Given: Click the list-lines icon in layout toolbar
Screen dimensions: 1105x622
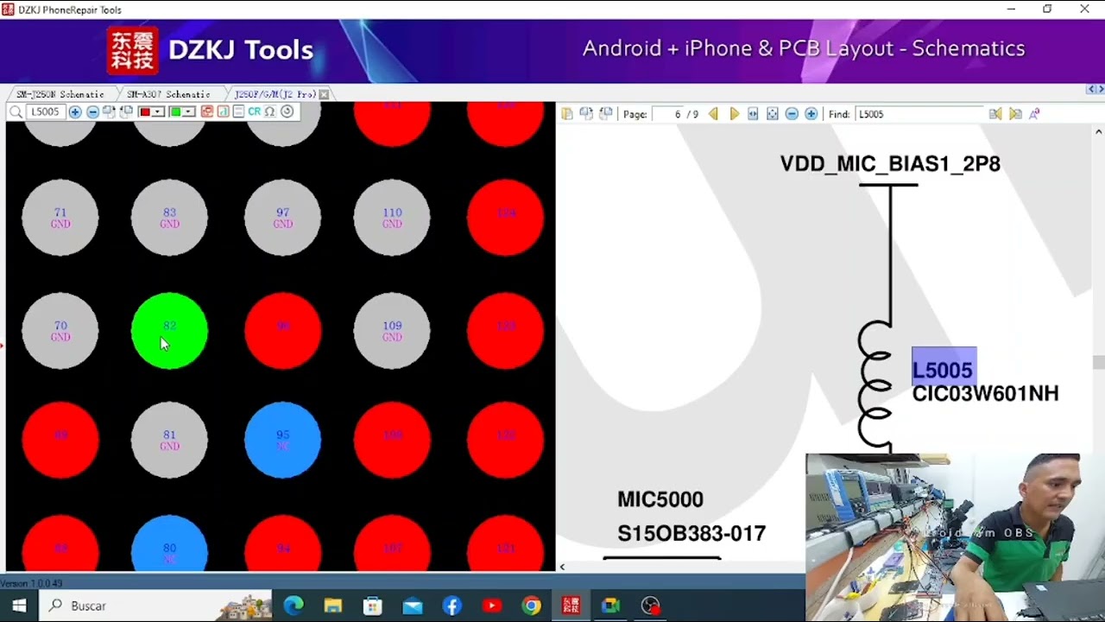Looking at the screenshot, I should click(x=238, y=111).
